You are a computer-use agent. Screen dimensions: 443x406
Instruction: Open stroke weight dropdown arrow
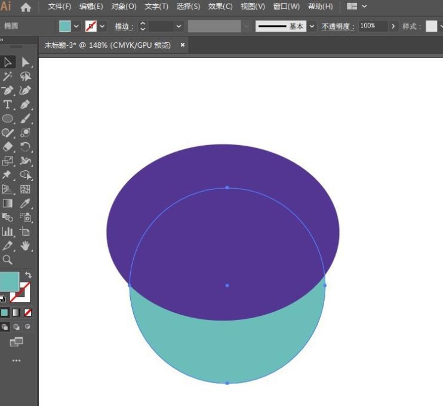179,26
